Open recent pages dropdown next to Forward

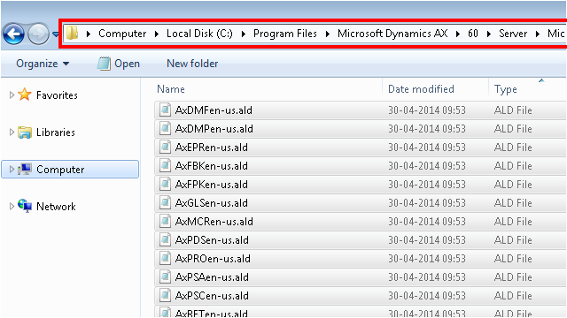(55, 34)
